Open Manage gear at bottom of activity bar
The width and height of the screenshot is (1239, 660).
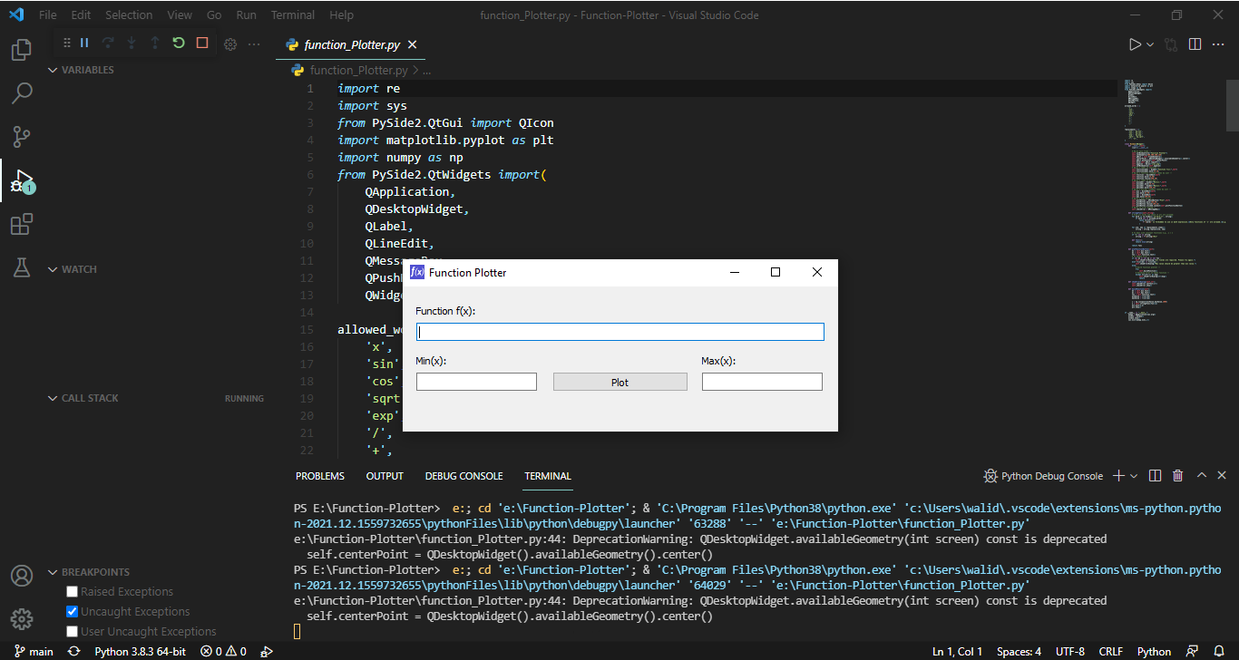tap(22, 619)
